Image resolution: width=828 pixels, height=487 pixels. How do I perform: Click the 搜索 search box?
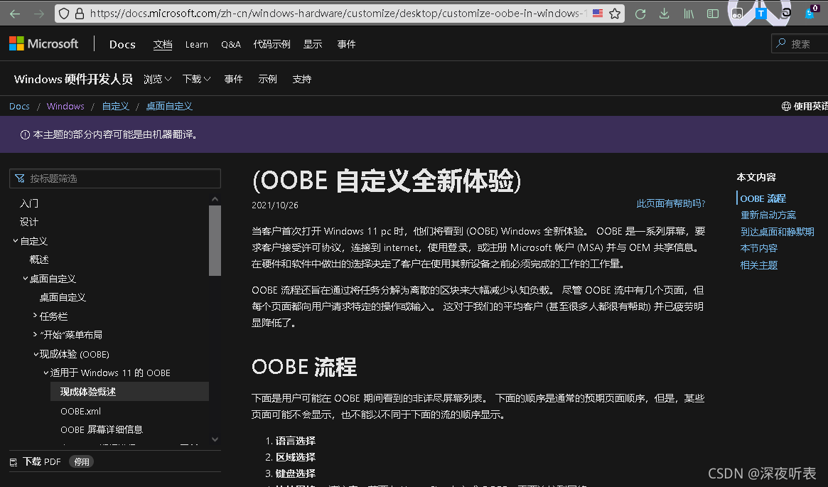(800, 44)
